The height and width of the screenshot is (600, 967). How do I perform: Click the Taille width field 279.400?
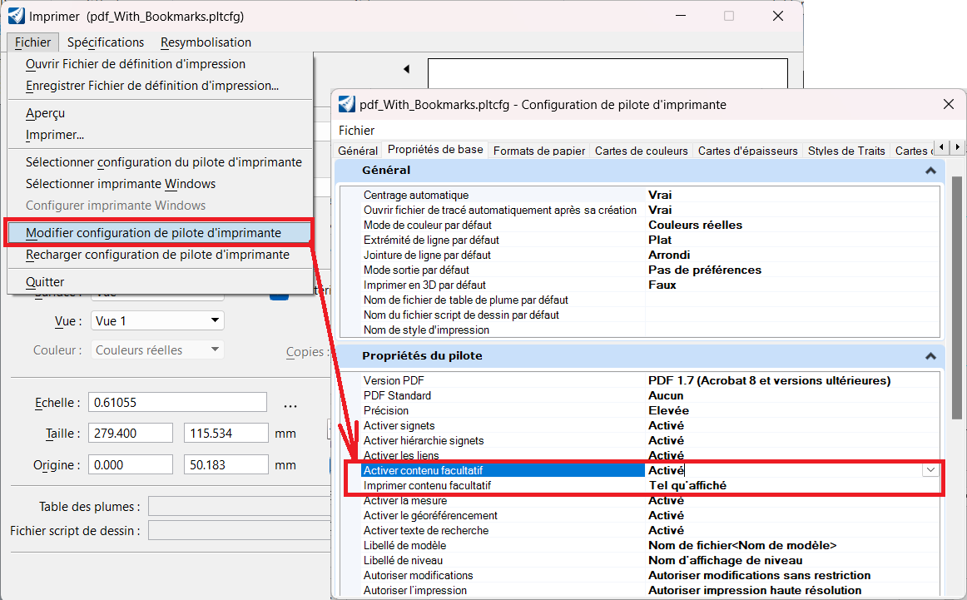tap(131, 433)
